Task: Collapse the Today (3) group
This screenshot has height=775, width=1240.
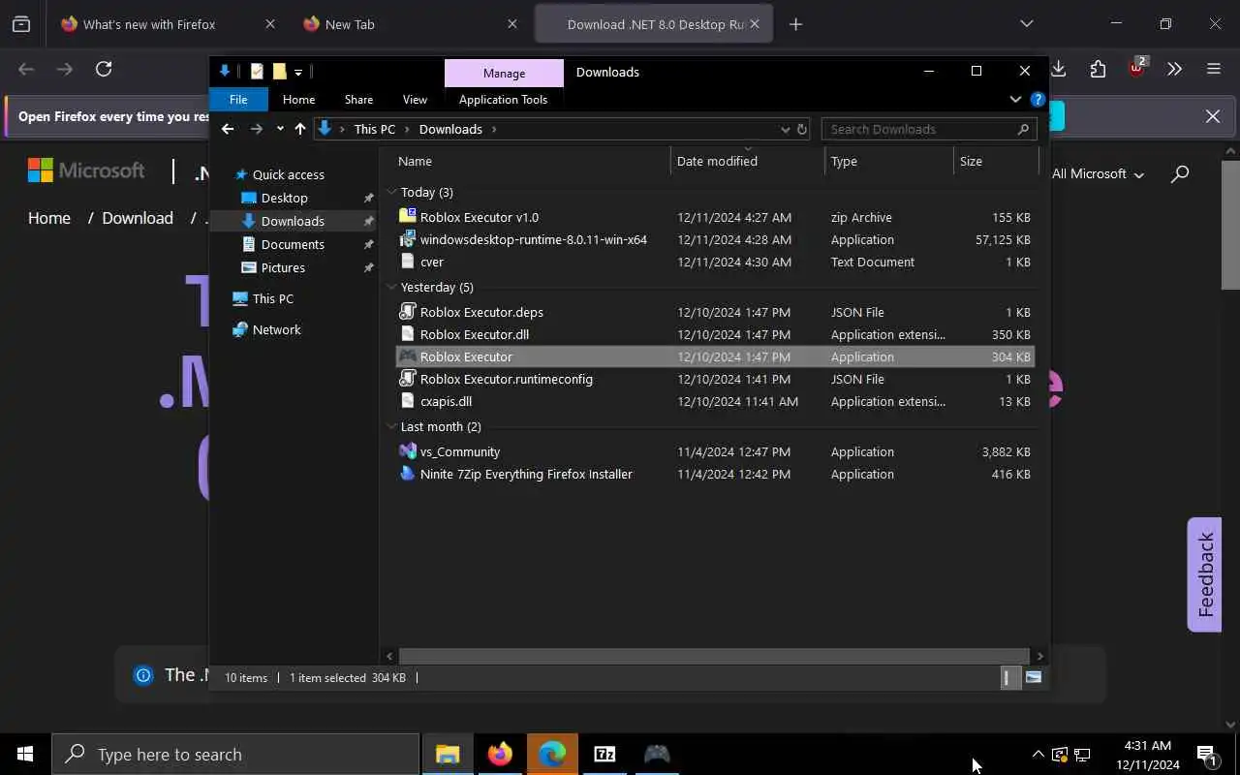Action: (x=392, y=192)
